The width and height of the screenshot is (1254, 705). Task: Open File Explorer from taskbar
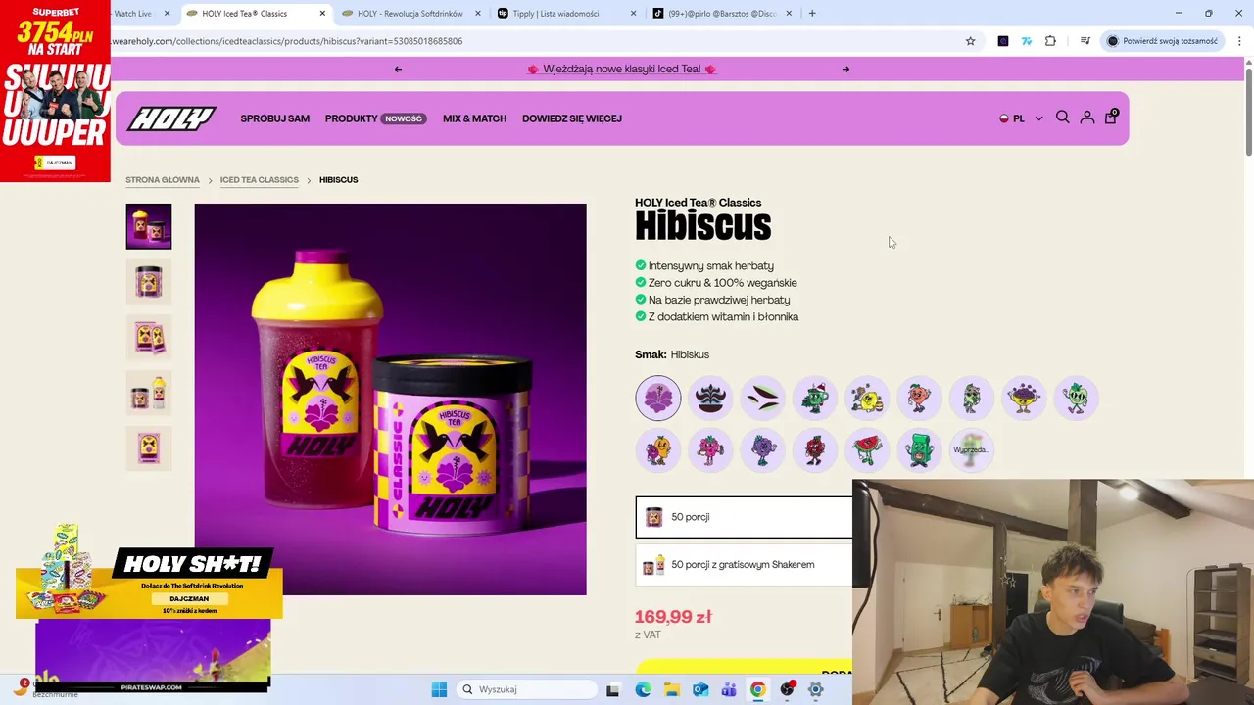(x=671, y=689)
